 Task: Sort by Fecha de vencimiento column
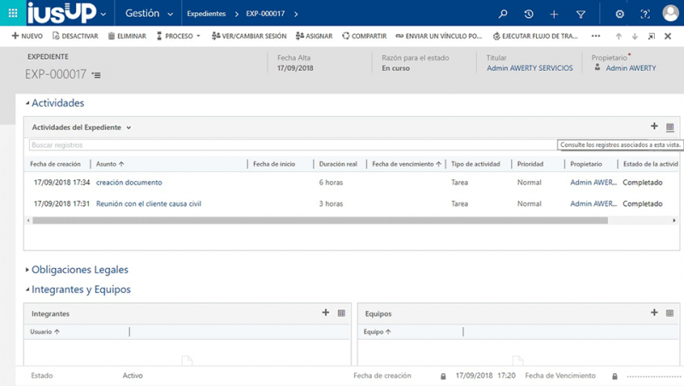coord(407,164)
